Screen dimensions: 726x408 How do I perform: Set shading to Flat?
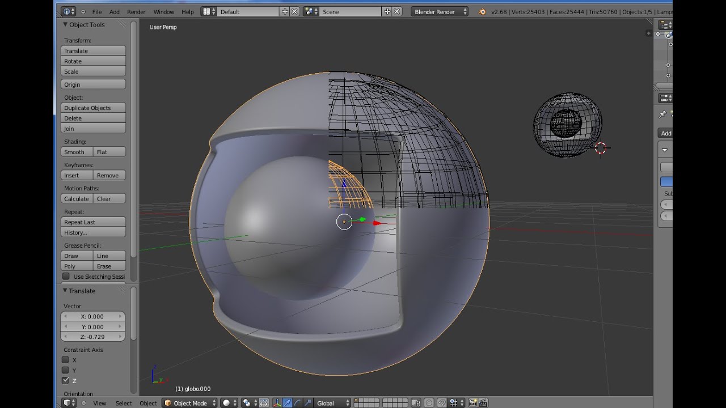click(x=109, y=152)
